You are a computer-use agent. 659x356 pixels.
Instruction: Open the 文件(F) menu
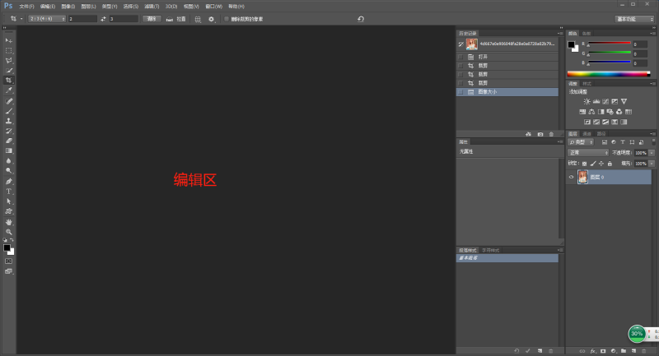pyautogui.click(x=26, y=6)
